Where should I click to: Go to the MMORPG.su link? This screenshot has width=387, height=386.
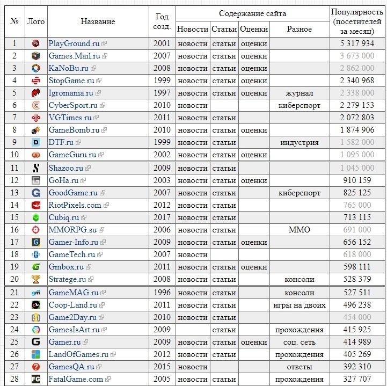click(x=72, y=230)
